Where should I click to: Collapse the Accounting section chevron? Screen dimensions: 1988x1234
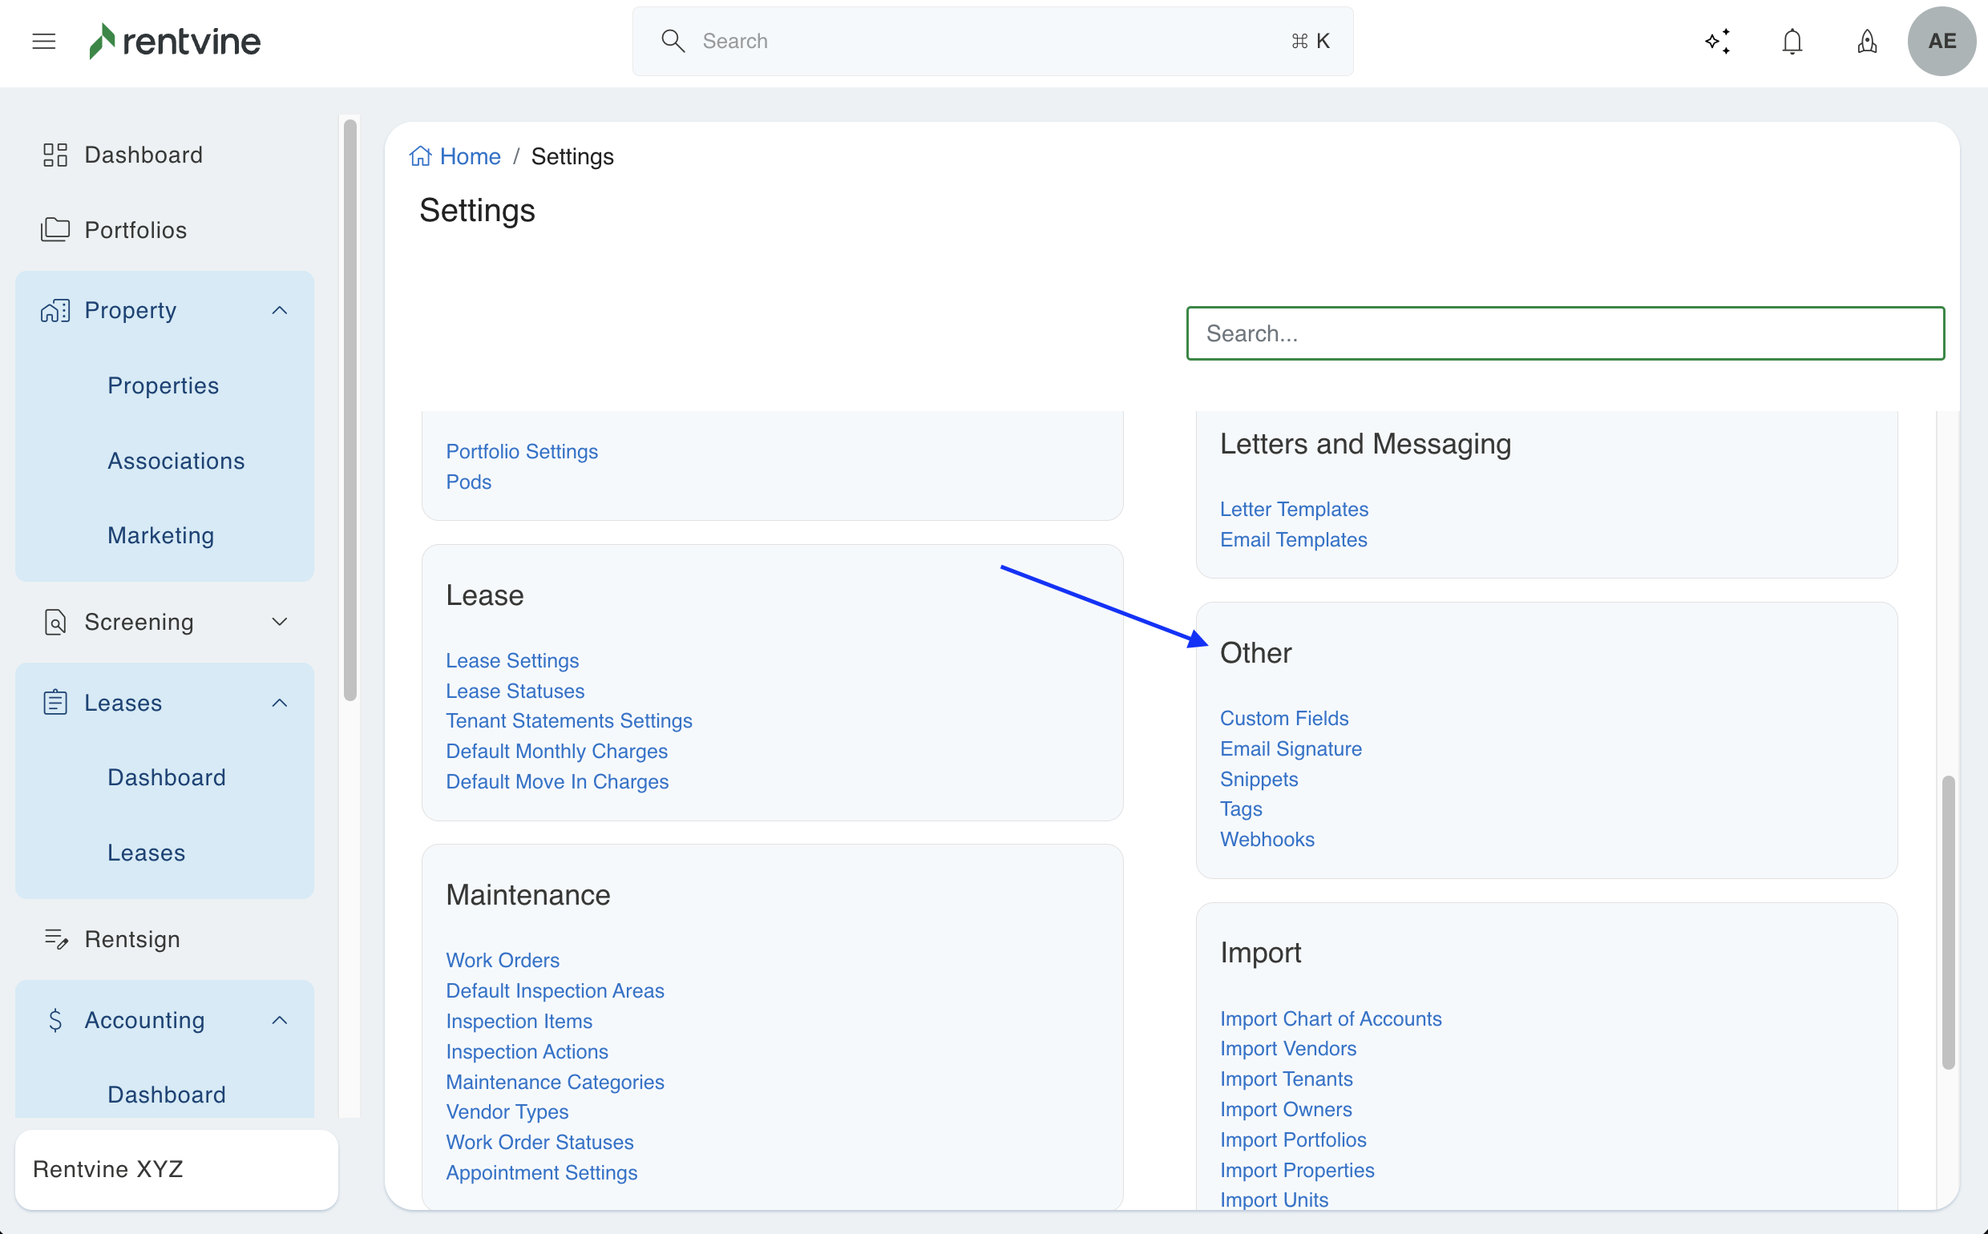[x=279, y=1020]
